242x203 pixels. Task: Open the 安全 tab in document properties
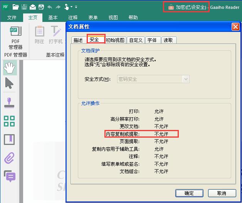pos(96,39)
